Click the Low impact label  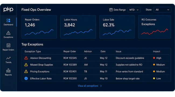pyautogui.click(x=159, y=78)
